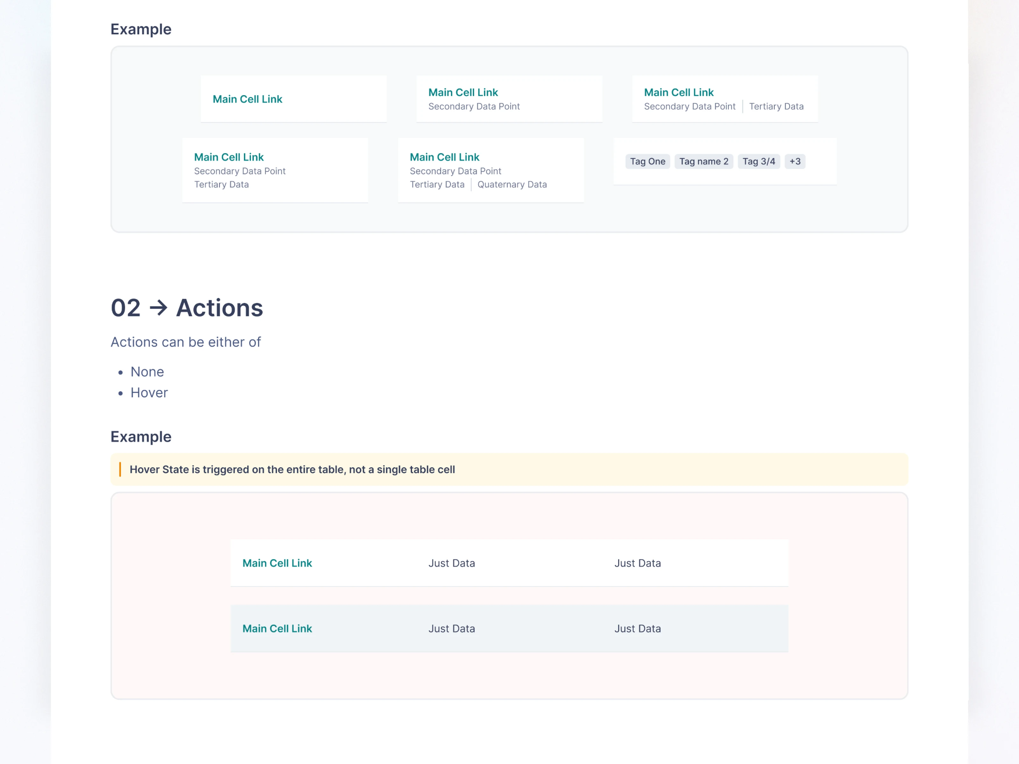Click second Just Data in white row

[x=637, y=563]
